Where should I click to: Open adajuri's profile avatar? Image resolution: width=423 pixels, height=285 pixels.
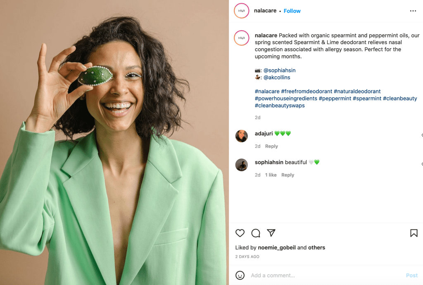click(242, 136)
